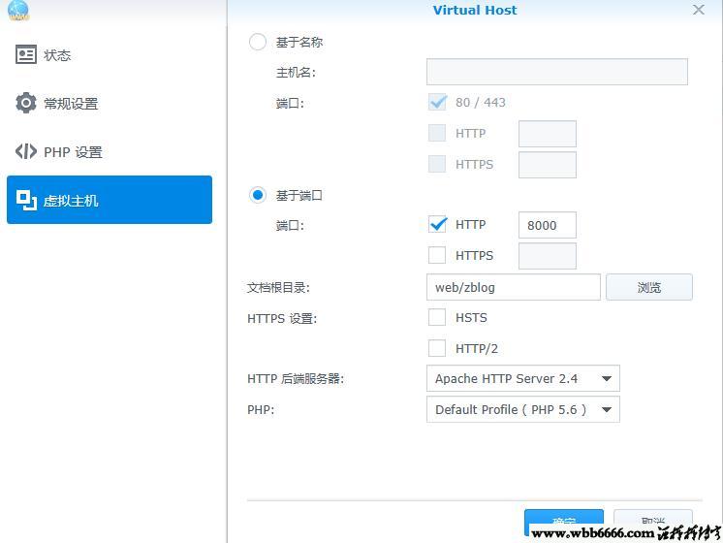
Task: Click the 浏览 browse button
Action: coord(649,287)
